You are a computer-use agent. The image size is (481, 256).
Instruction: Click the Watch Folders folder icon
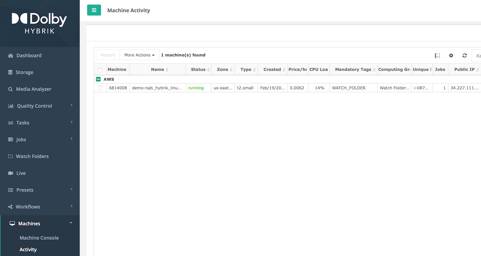(x=10, y=156)
